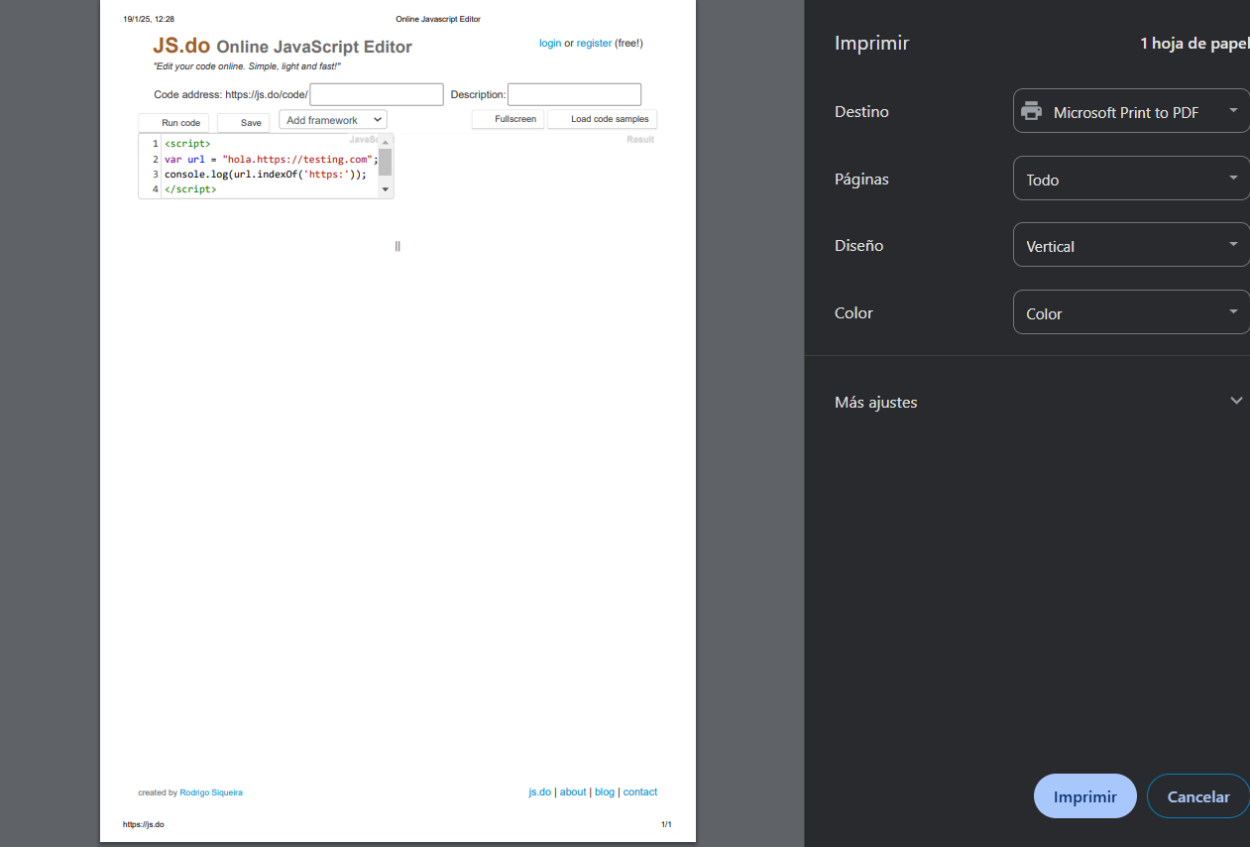
Task: Click the down arrow of the code editor scrollbar
Action: point(386,189)
